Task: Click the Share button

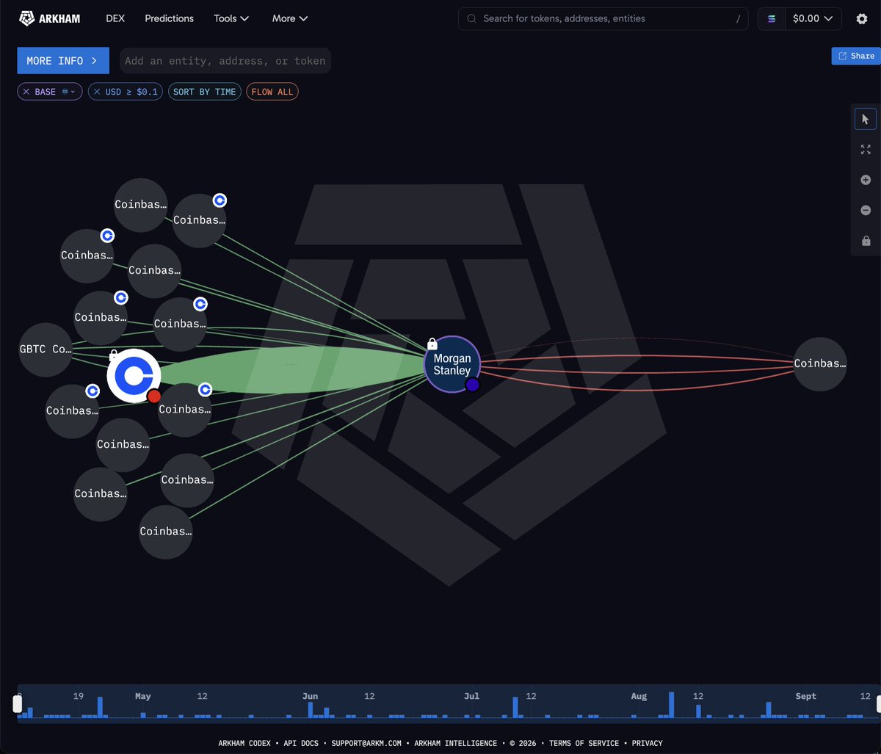Action: [x=856, y=56]
